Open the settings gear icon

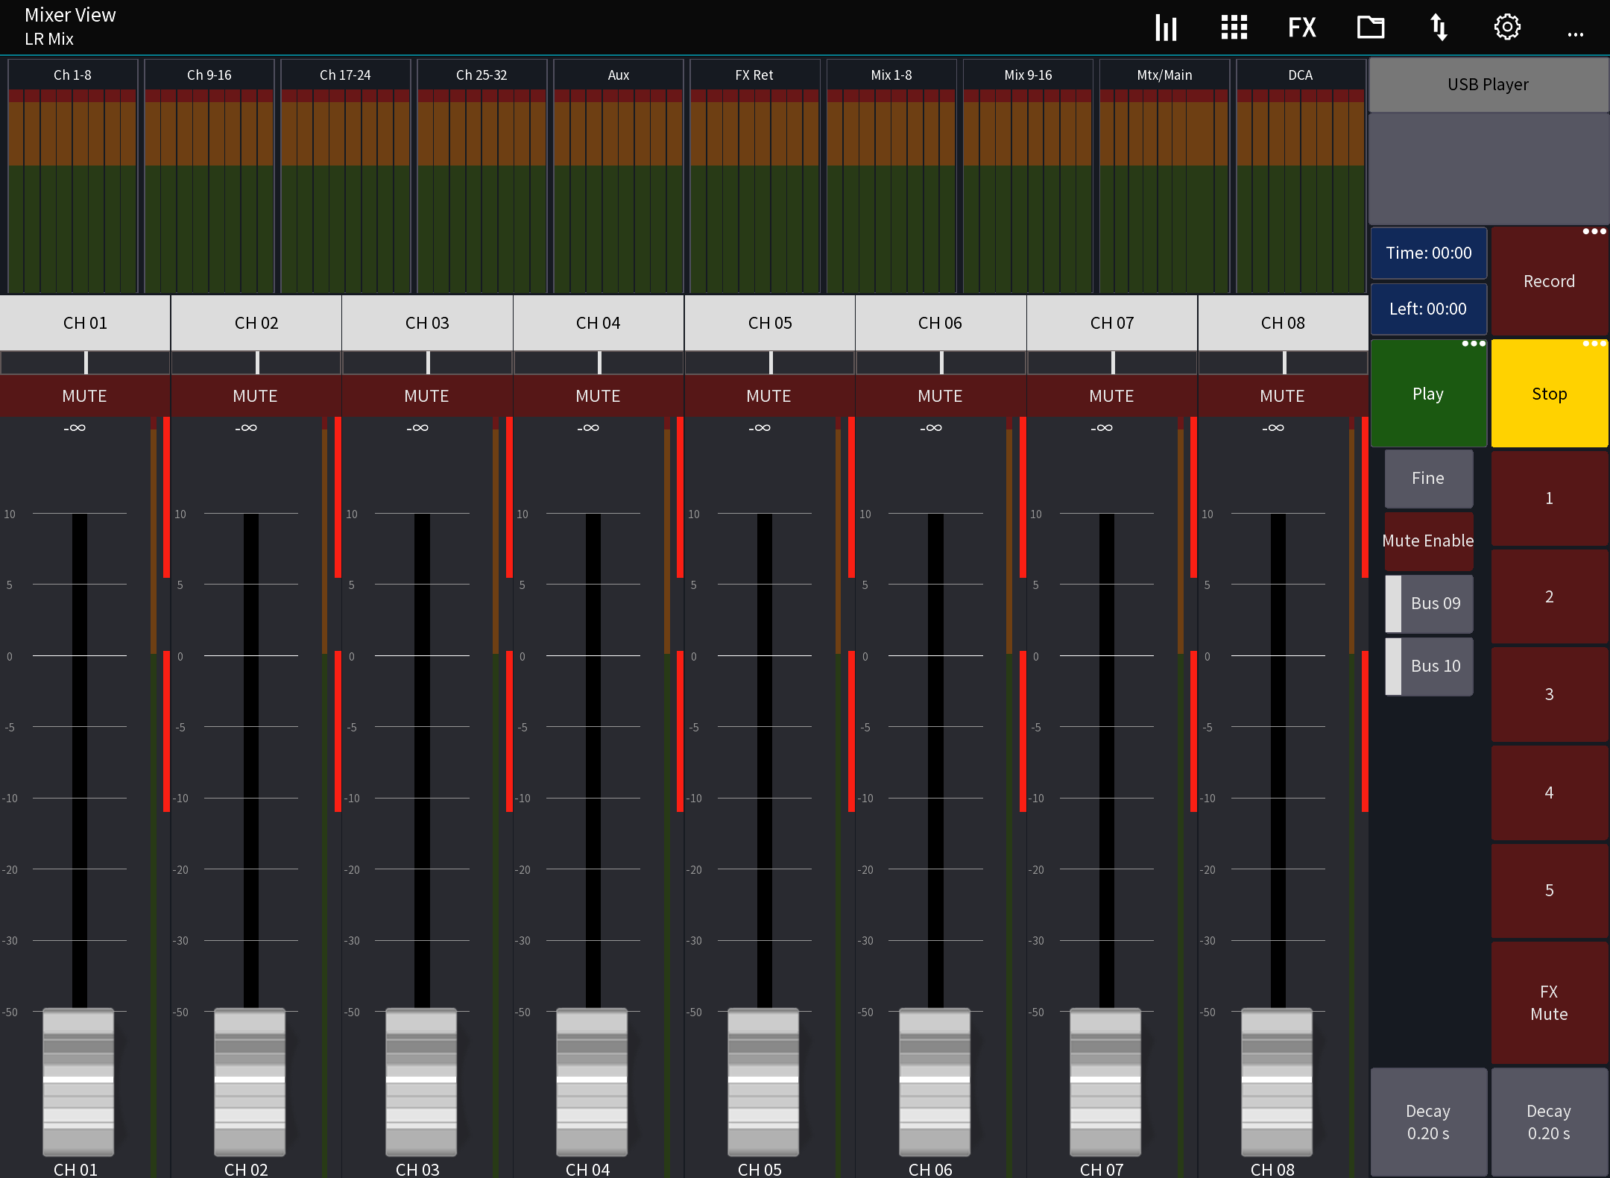click(x=1507, y=27)
